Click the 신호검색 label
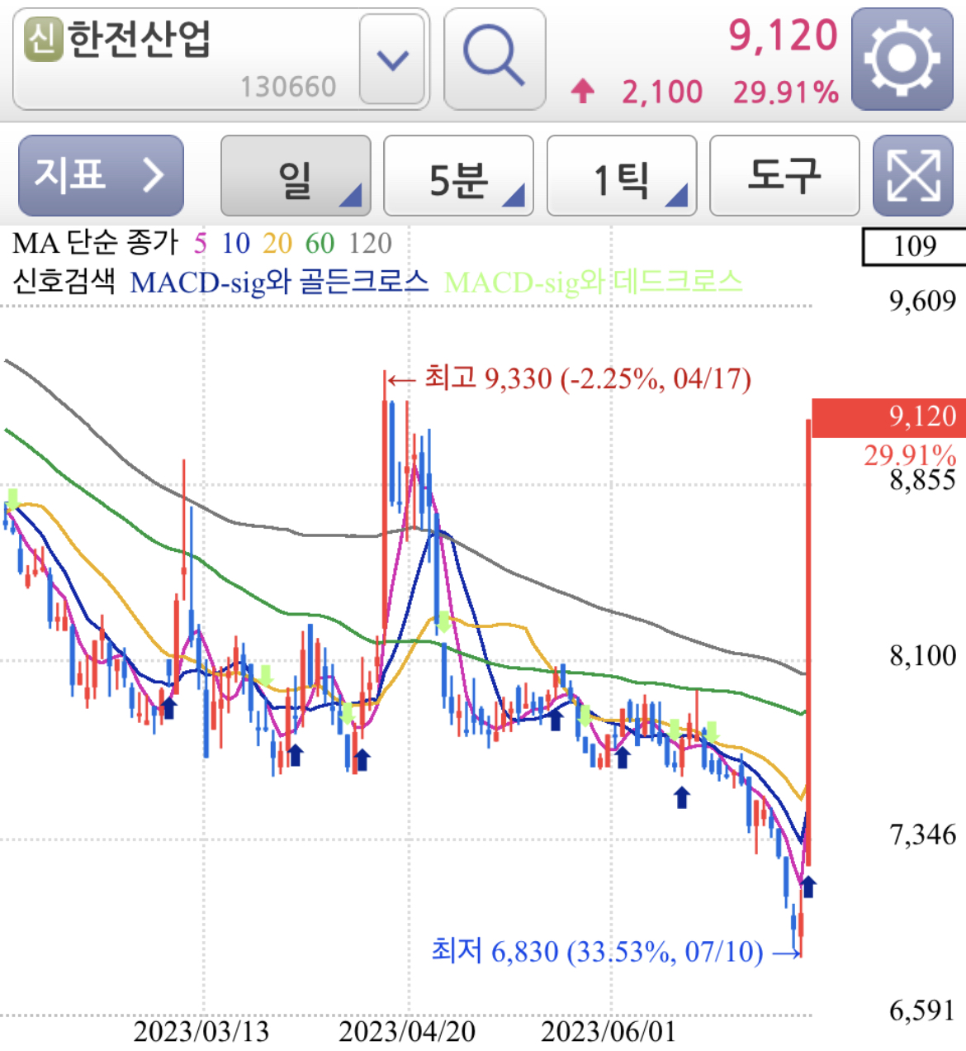 64,282
